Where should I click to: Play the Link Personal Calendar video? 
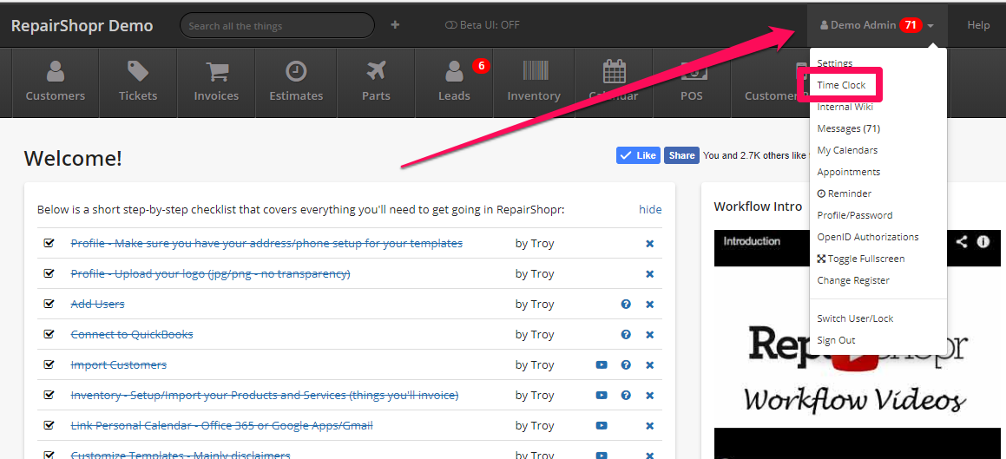(x=602, y=426)
